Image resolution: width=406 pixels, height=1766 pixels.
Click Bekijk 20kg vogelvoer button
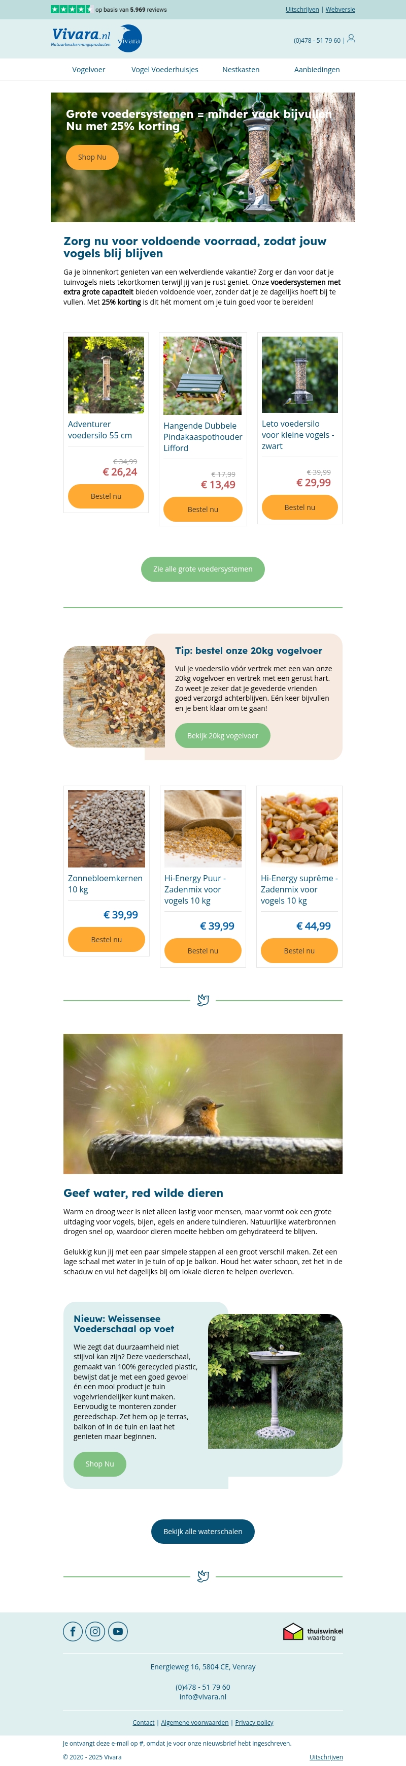[222, 736]
